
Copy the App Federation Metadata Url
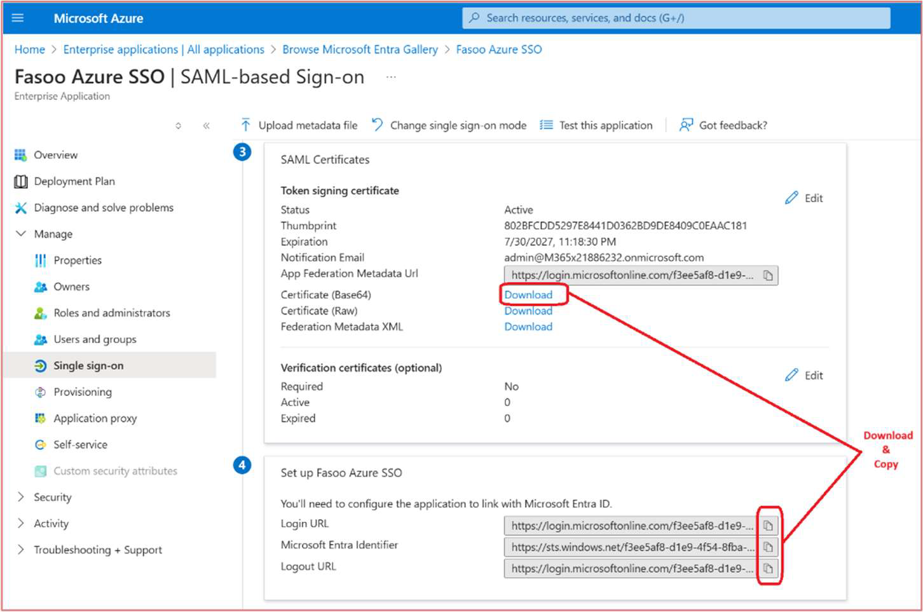tap(768, 276)
